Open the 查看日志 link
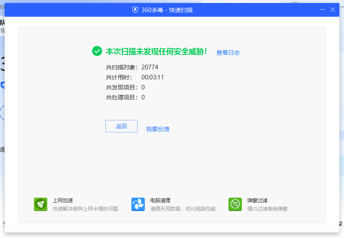 click(228, 53)
